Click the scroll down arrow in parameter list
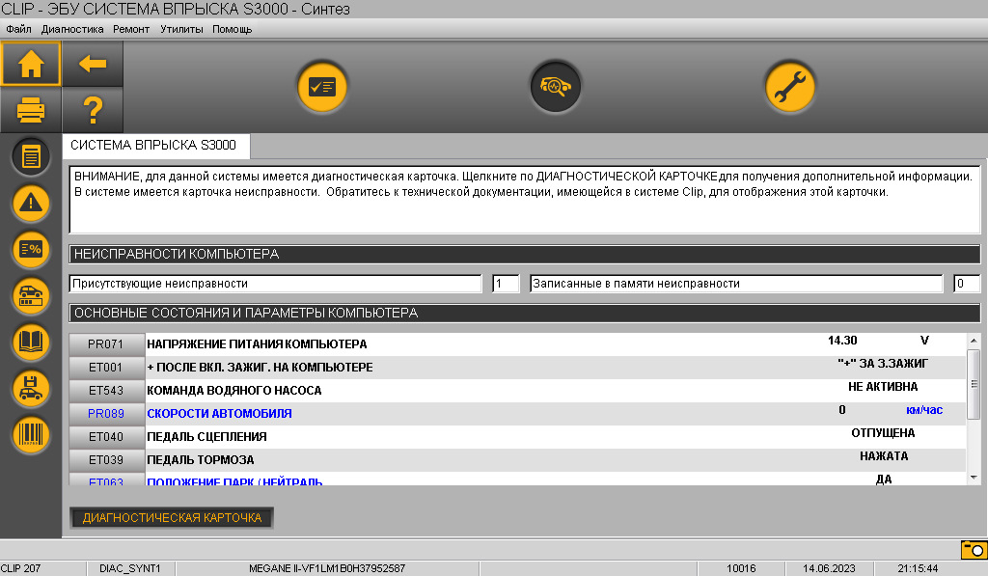Image resolution: width=988 pixels, height=576 pixels. pyautogui.click(x=974, y=478)
